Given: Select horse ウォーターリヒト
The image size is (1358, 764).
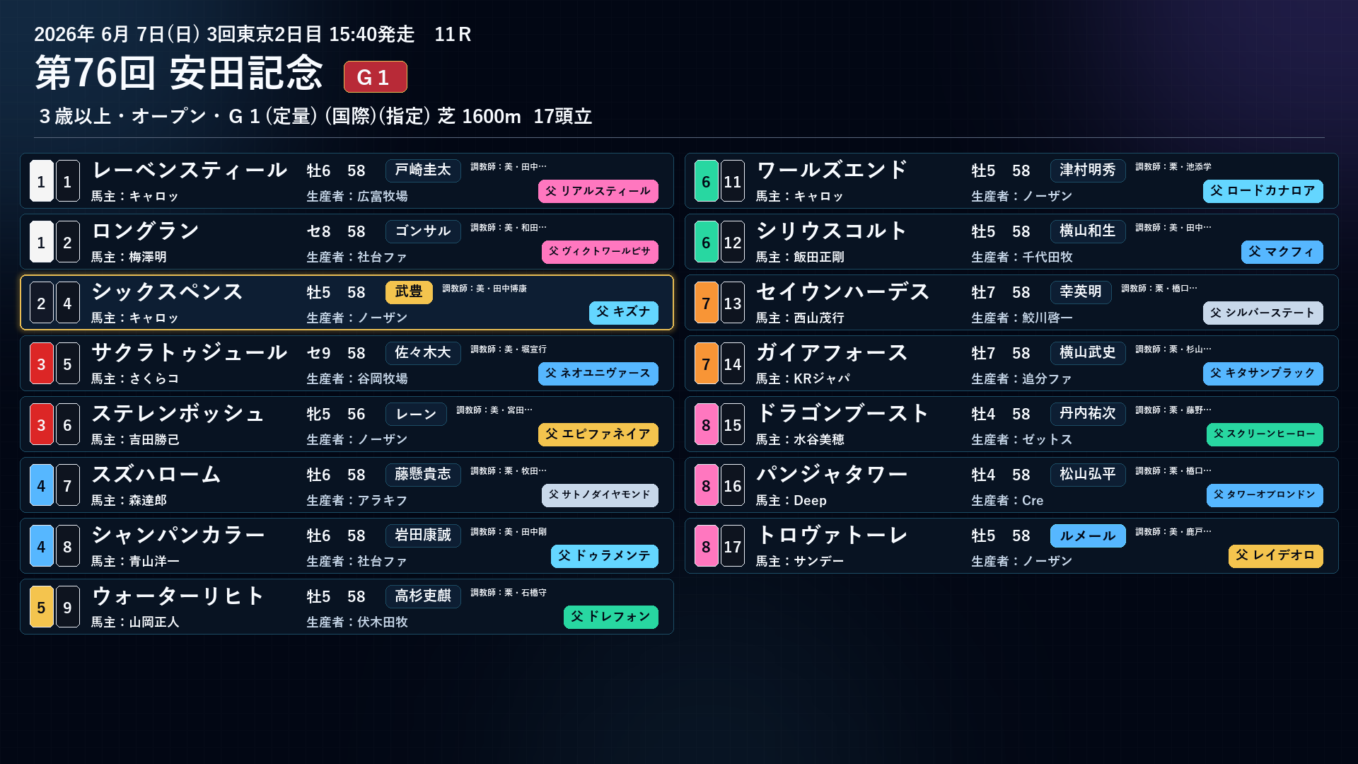Looking at the screenshot, I should click(x=178, y=596).
